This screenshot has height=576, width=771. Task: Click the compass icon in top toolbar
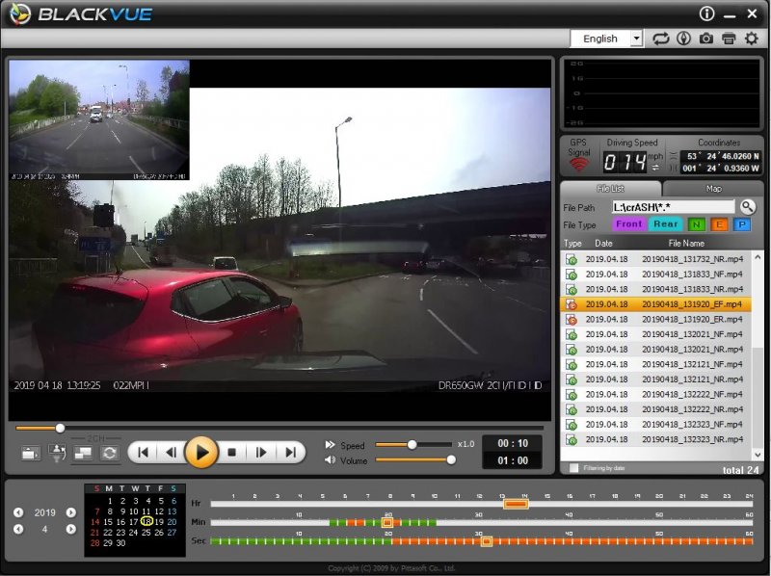[x=683, y=39]
